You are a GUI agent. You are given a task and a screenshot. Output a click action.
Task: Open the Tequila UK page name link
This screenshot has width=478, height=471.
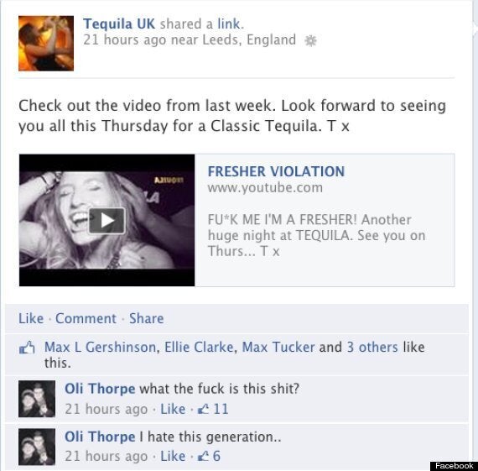point(119,24)
